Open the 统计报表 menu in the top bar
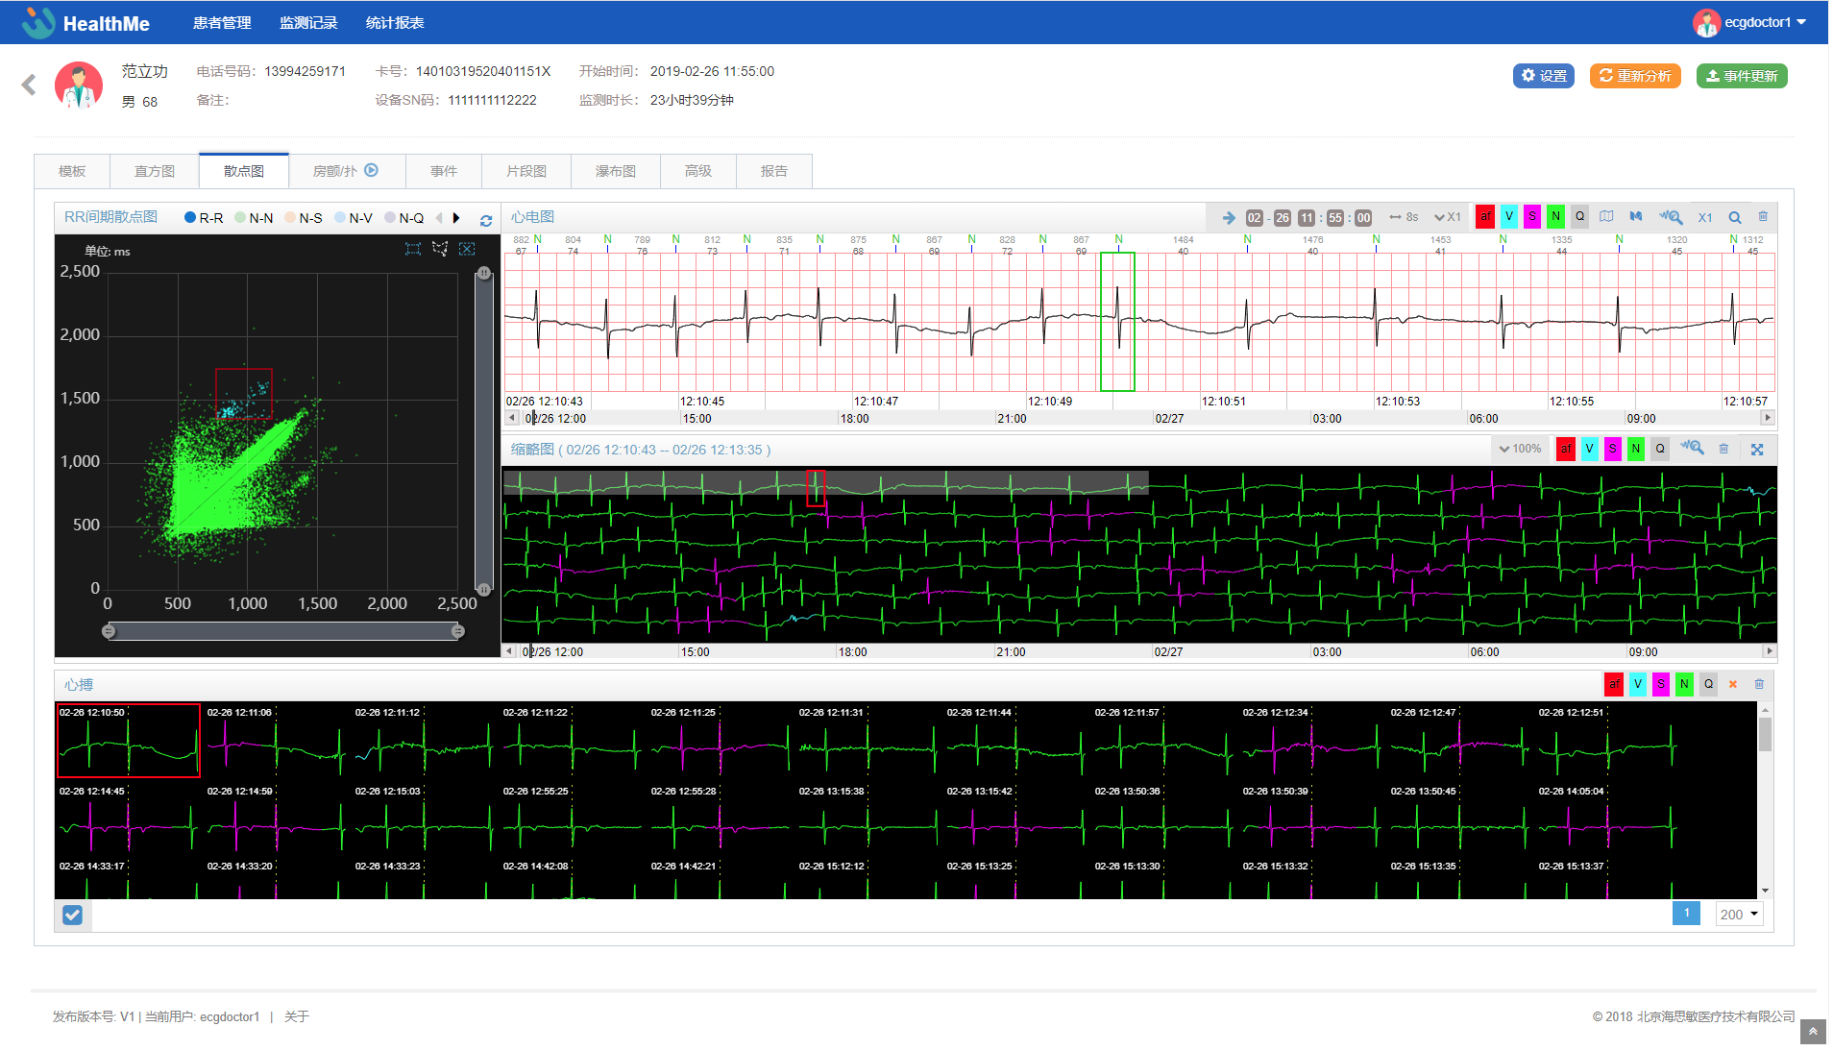 (x=395, y=23)
